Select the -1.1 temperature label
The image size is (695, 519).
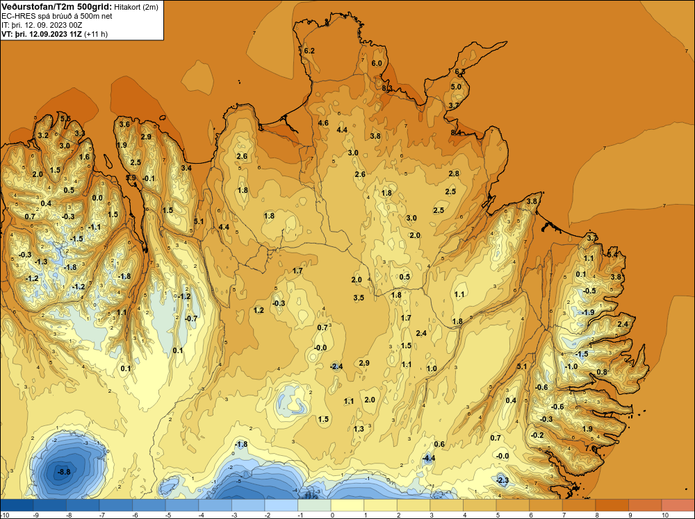95,227
